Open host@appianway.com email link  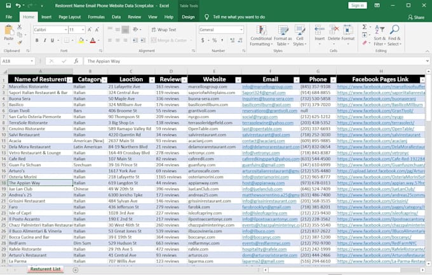[x=264, y=183]
